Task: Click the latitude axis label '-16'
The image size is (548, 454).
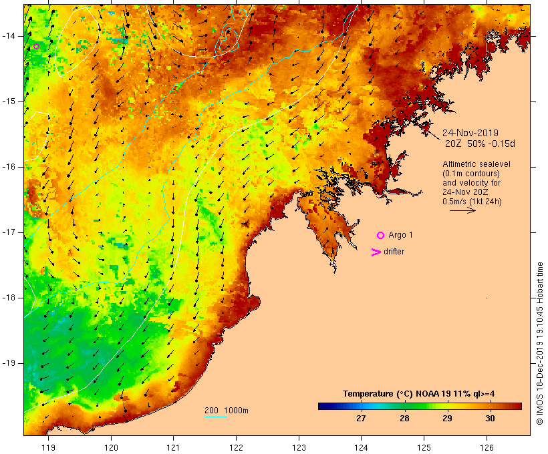Action: click(x=8, y=167)
